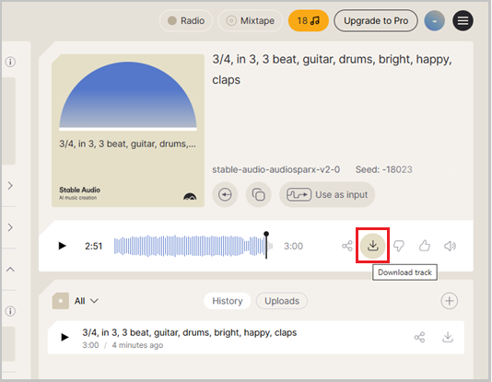The width and height of the screenshot is (492, 382).
Task: Click the 3:00 total duration in player
Action: point(293,246)
